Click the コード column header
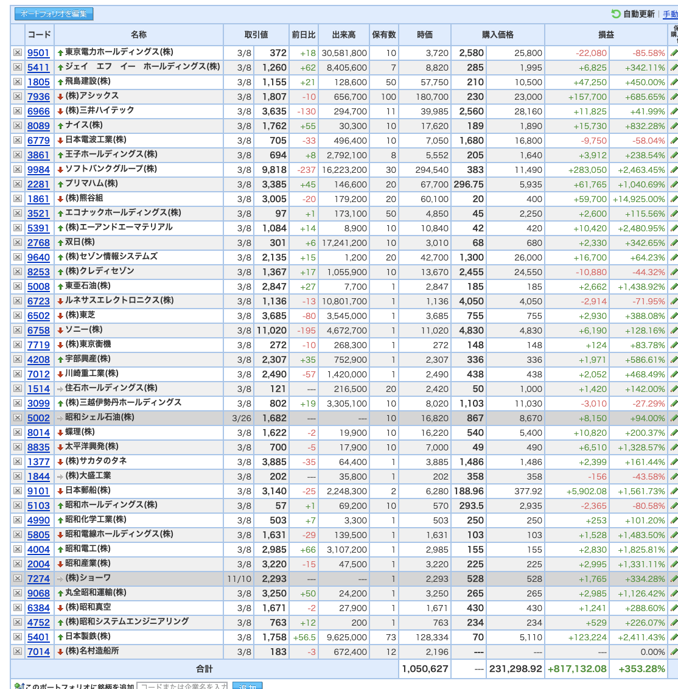 click(39, 35)
